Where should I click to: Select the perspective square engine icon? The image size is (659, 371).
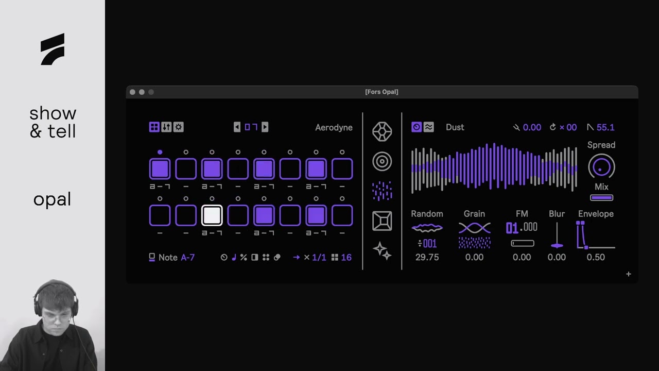pyautogui.click(x=382, y=221)
